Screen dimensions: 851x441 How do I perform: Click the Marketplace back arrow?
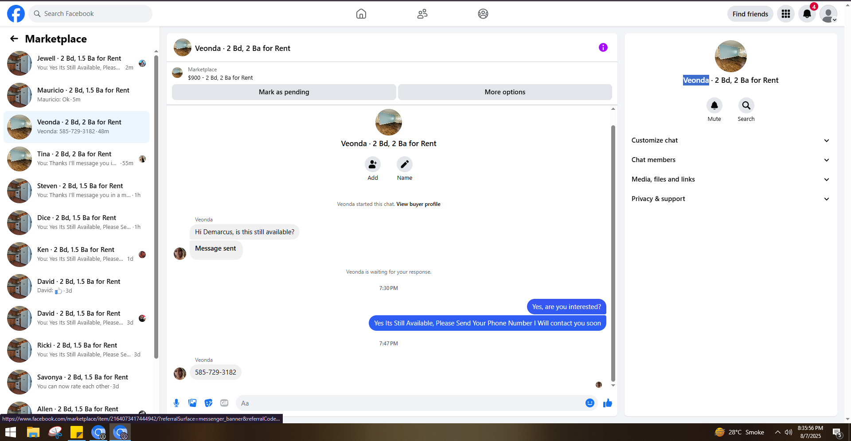(x=14, y=39)
